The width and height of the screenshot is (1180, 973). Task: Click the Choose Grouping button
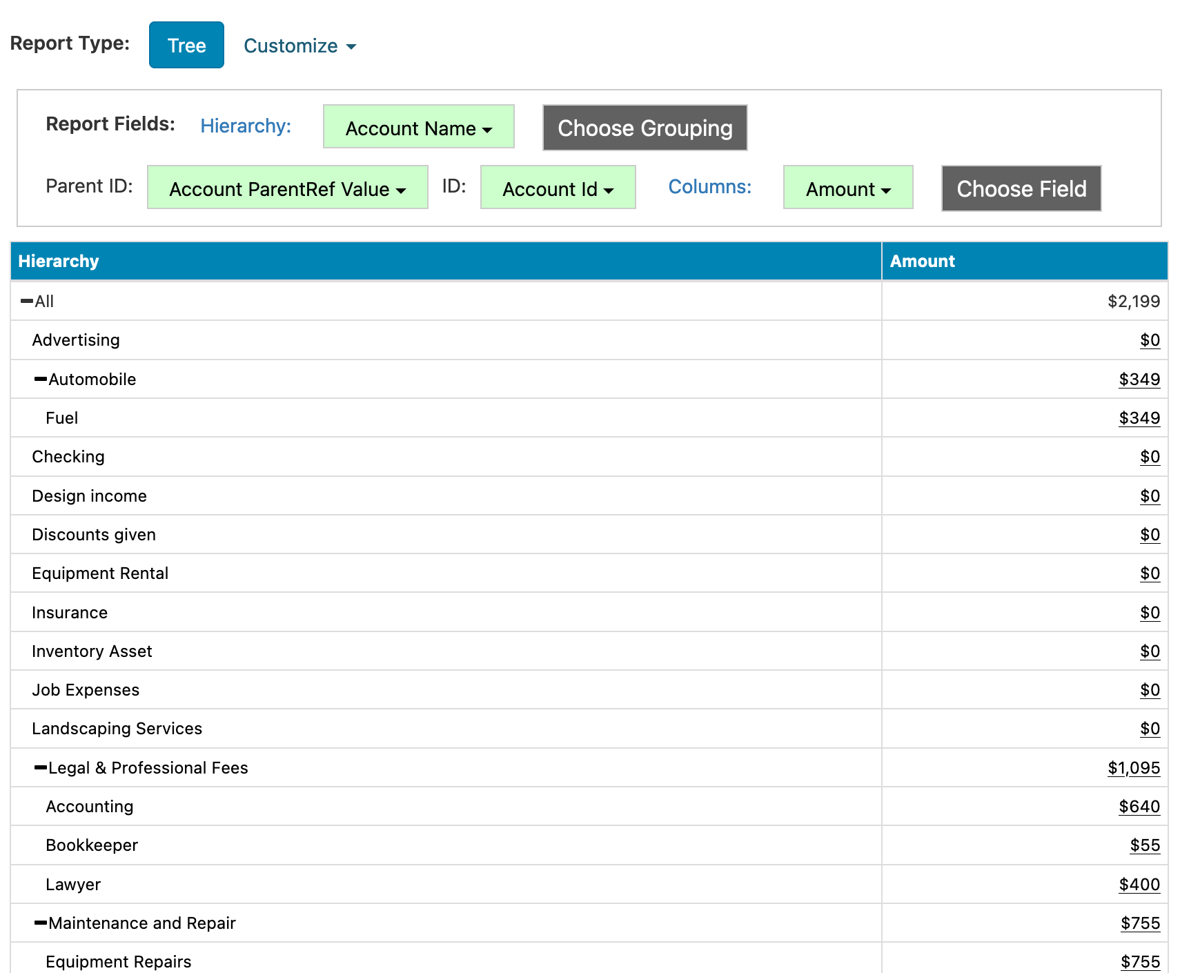click(x=645, y=128)
